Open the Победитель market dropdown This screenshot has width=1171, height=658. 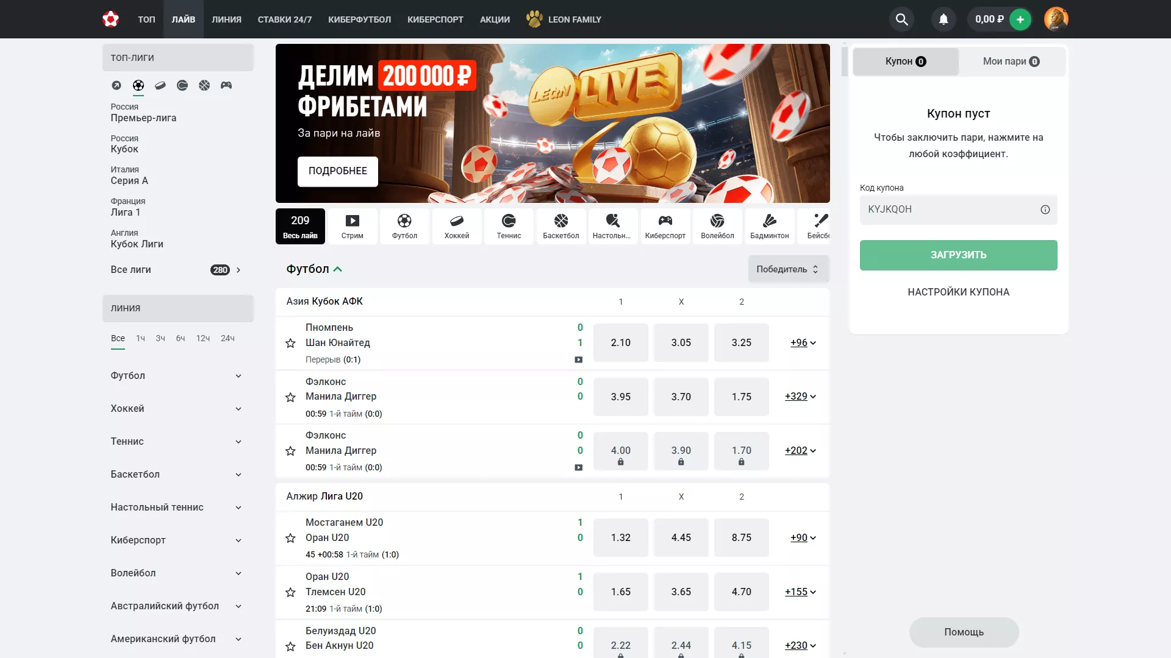[788, 269]
